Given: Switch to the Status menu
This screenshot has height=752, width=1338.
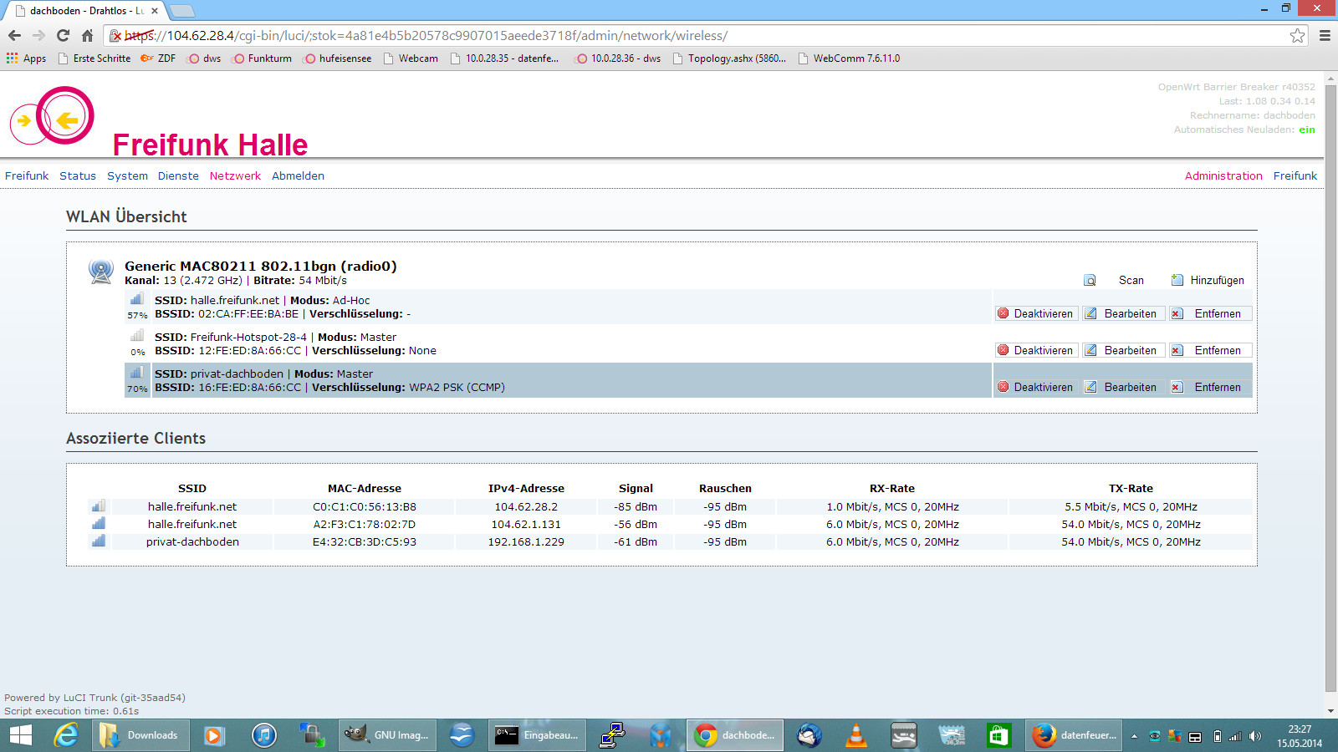Looking at the screenshot, I should tap(77, 175).
